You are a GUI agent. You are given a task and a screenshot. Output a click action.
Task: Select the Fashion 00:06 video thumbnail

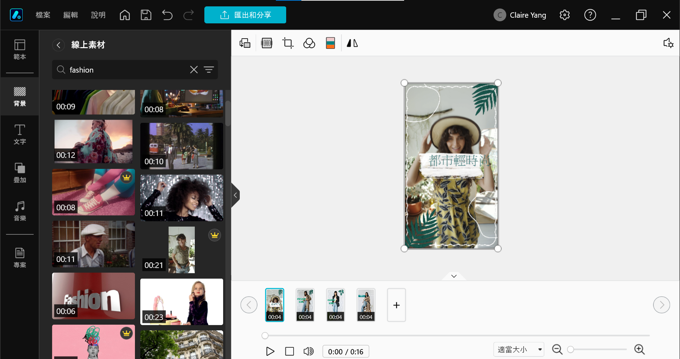93,296
